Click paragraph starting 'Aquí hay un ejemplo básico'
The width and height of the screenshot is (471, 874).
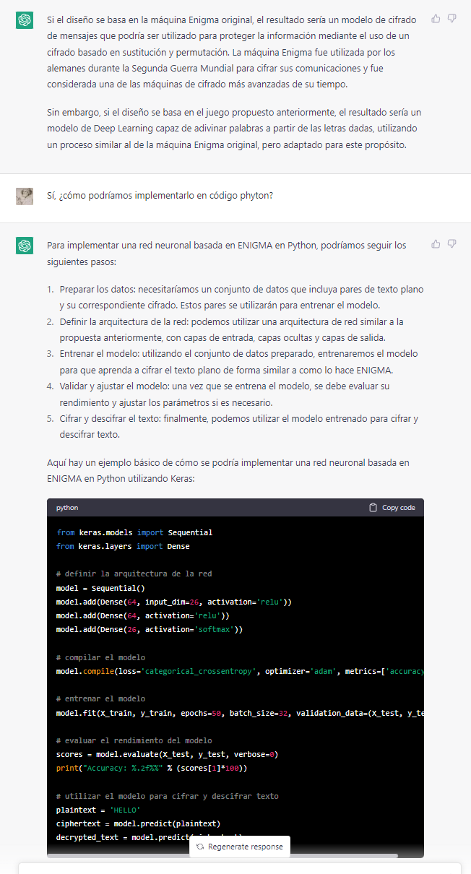click(228, 470)
